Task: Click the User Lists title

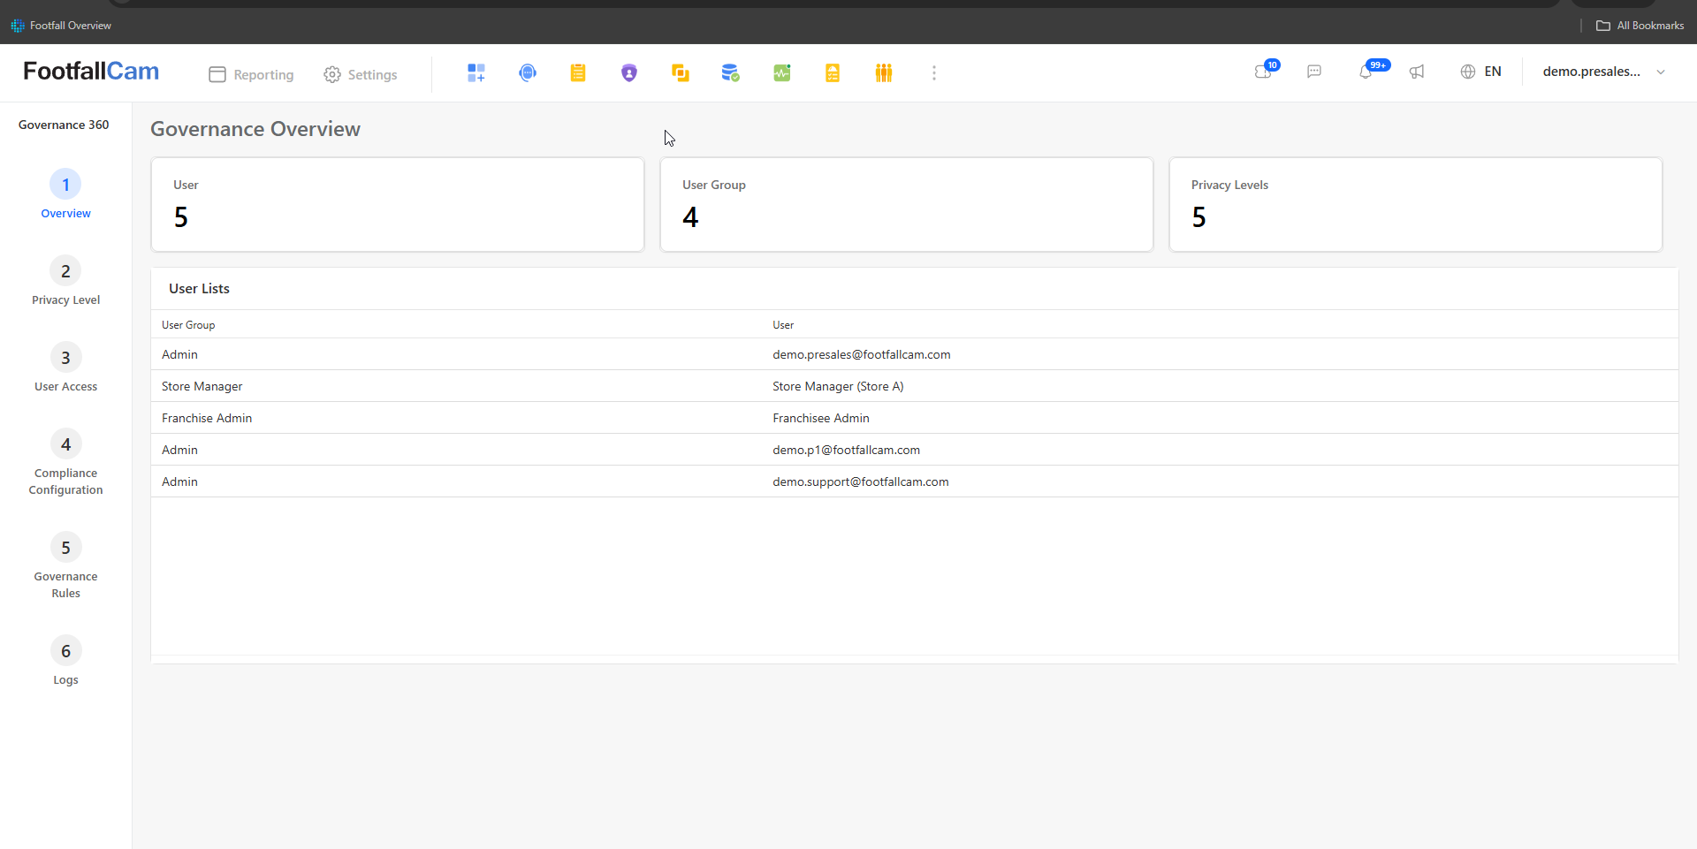Action: (x=199, y=289)
